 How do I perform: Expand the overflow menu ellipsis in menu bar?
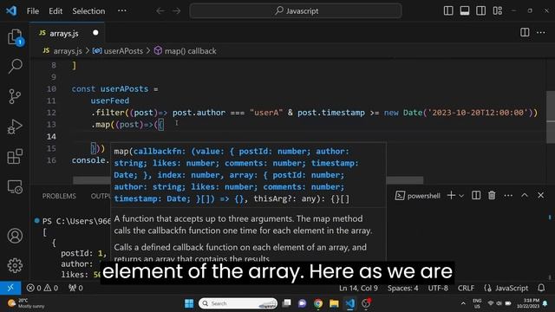[x=122, y=11]
